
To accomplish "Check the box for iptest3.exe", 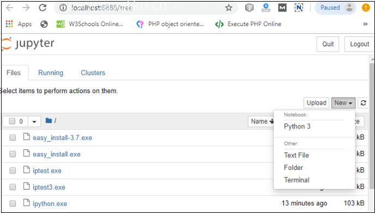I will (x=13, y=187).
